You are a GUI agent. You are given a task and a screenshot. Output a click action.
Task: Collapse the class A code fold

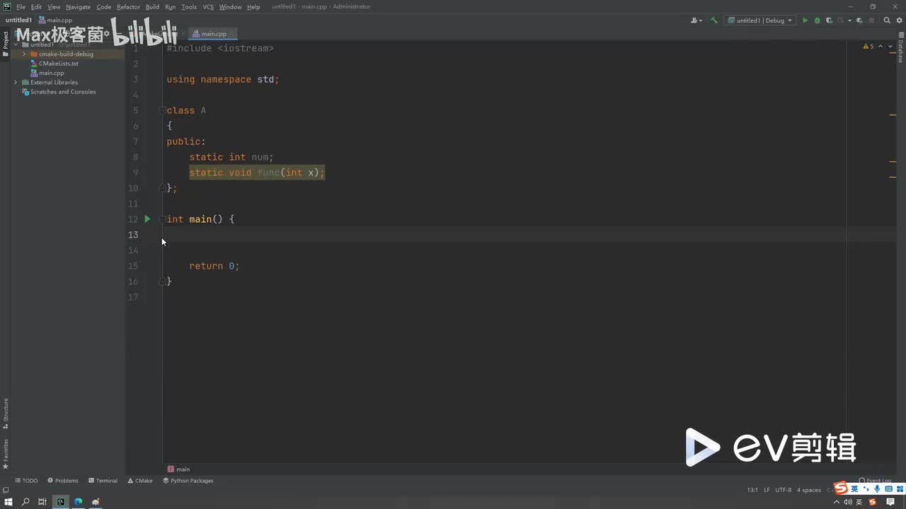(162, 110)
